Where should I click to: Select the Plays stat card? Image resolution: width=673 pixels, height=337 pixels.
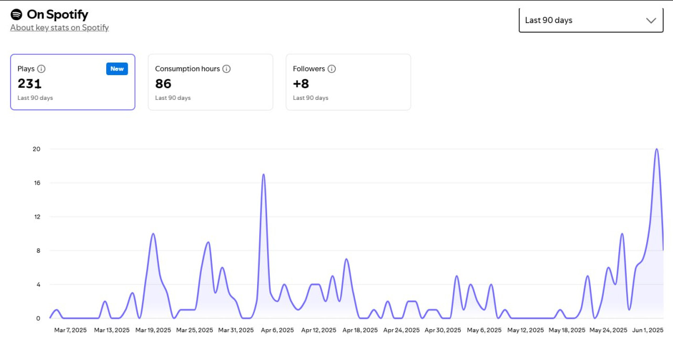point(73,82)
